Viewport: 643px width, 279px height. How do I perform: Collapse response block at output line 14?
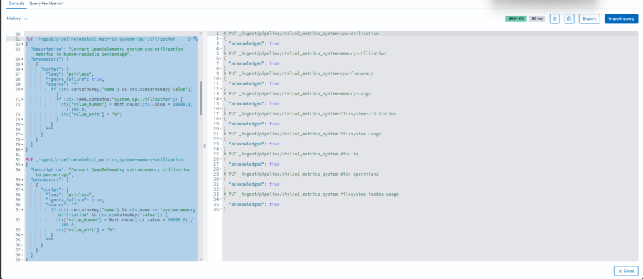[x=220, y=98]
